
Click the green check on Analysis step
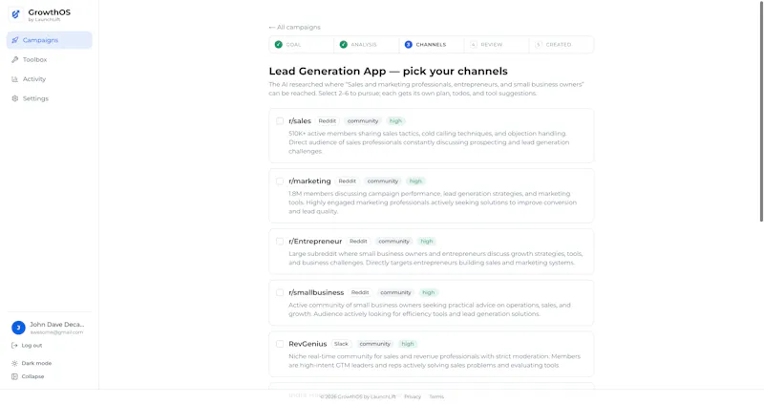344,44
